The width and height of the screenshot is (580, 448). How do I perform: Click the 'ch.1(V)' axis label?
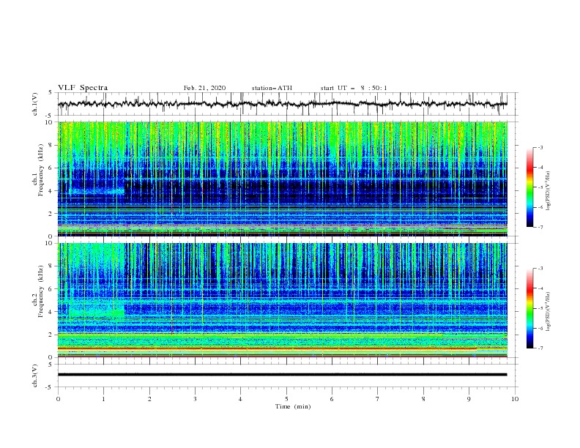[x=35, y=104]
